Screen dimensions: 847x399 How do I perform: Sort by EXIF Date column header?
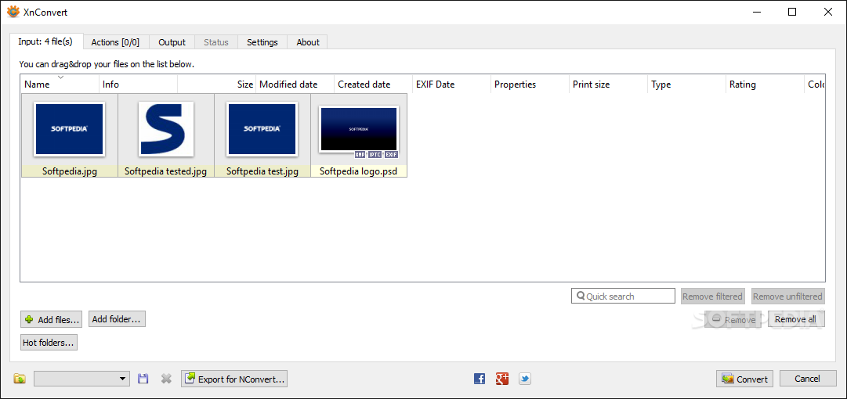[x=451, y=84]
